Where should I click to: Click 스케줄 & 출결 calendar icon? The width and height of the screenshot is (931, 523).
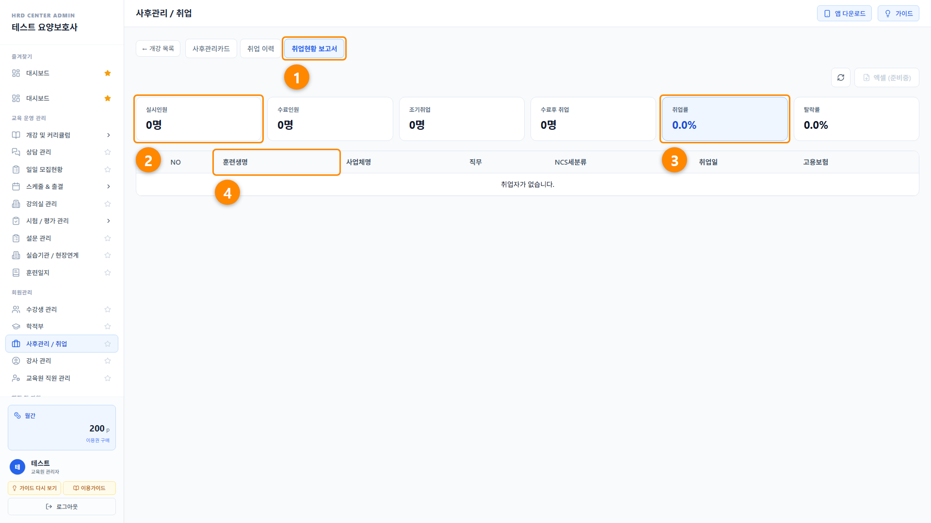[x=16, y=186]
